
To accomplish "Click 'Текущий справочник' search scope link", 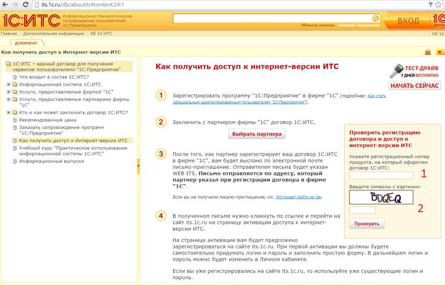I will click(359, 25).
